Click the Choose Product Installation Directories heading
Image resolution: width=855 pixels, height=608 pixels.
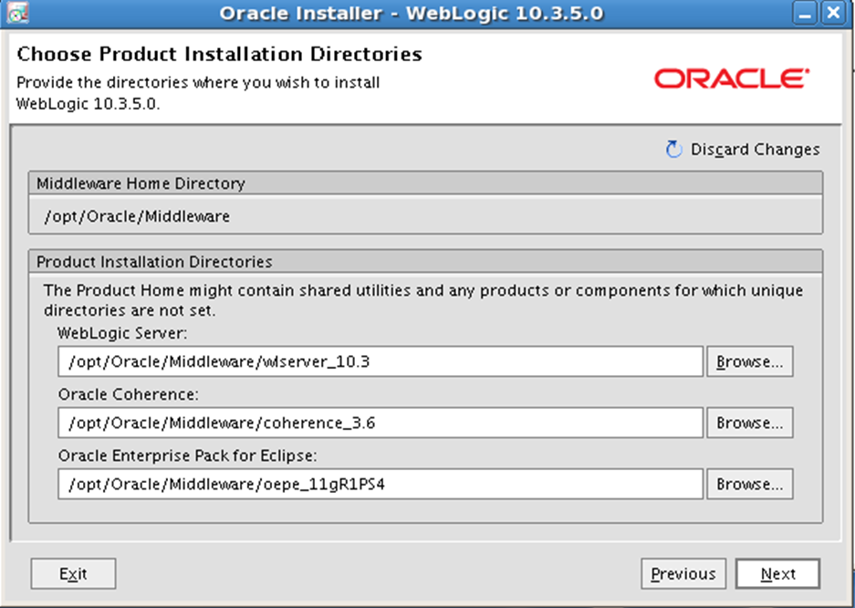219,54
